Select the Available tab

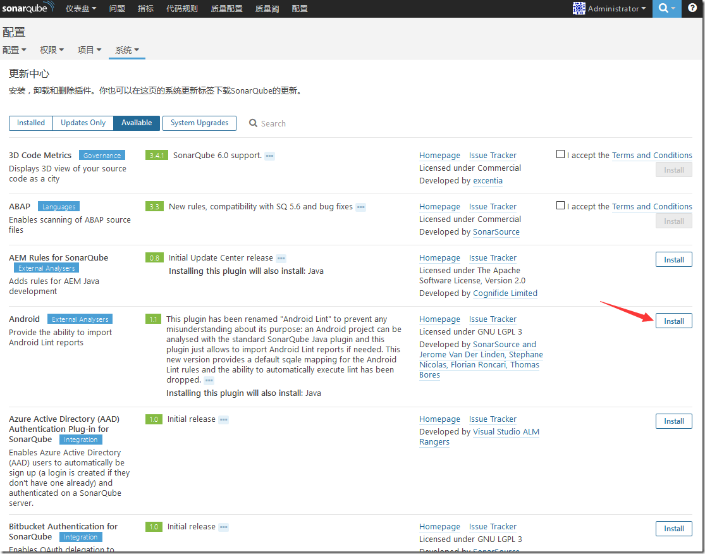tap(137, 123)
